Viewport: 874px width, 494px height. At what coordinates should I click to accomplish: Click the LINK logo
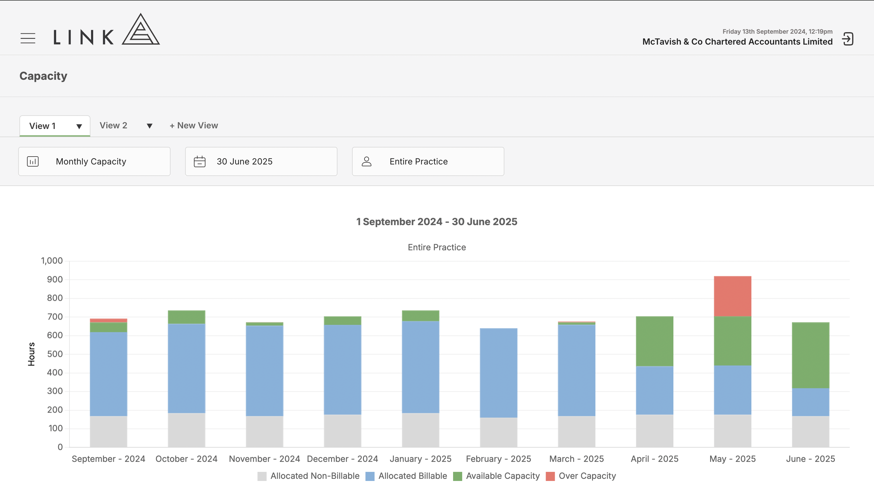coord(107,29)
